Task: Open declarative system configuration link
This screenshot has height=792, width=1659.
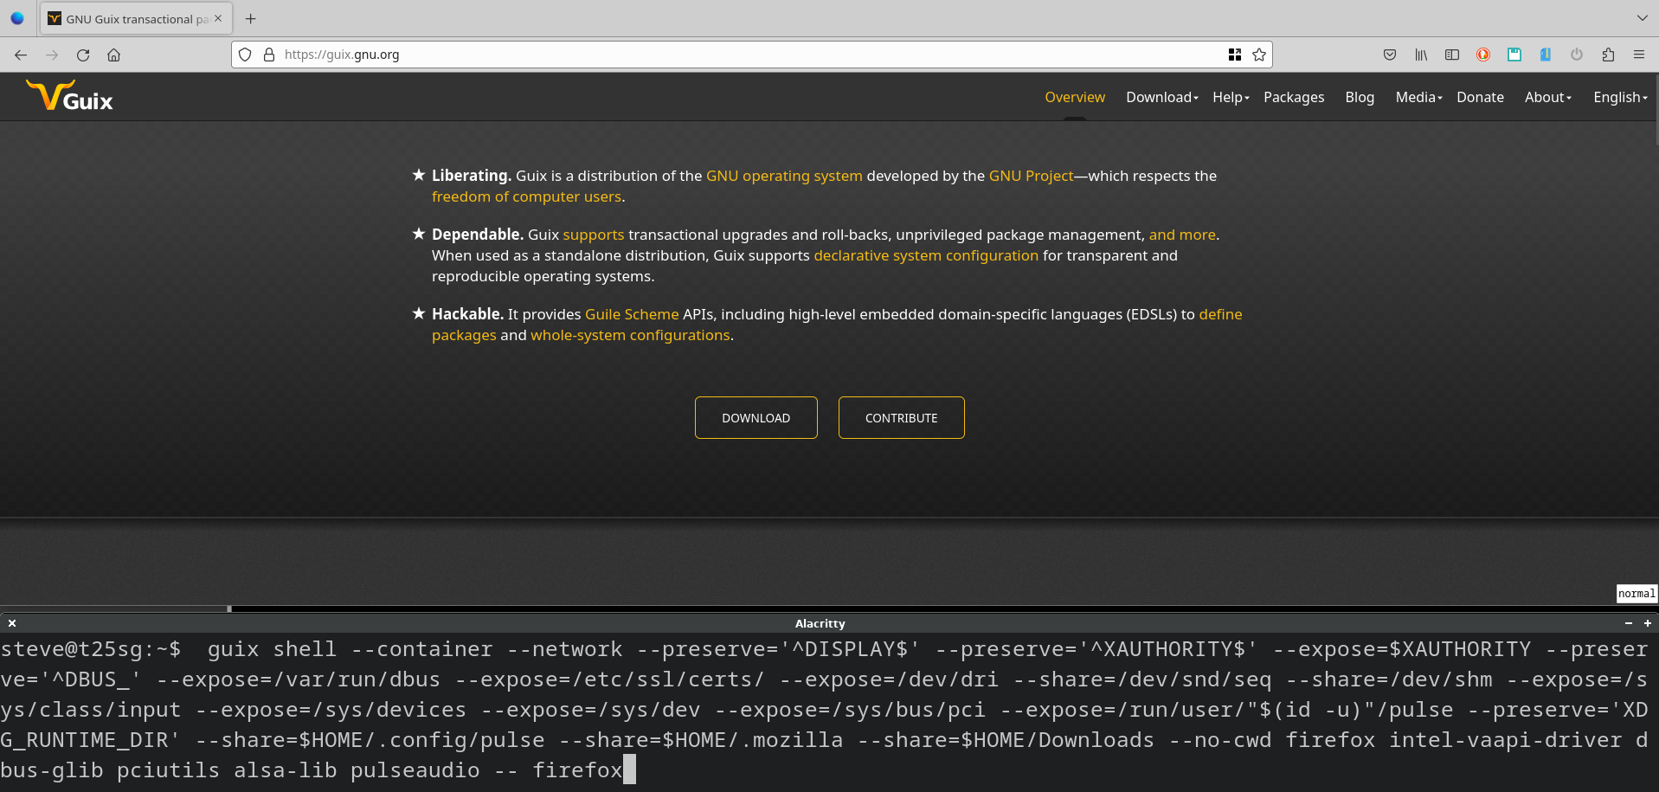Action: 926,255
